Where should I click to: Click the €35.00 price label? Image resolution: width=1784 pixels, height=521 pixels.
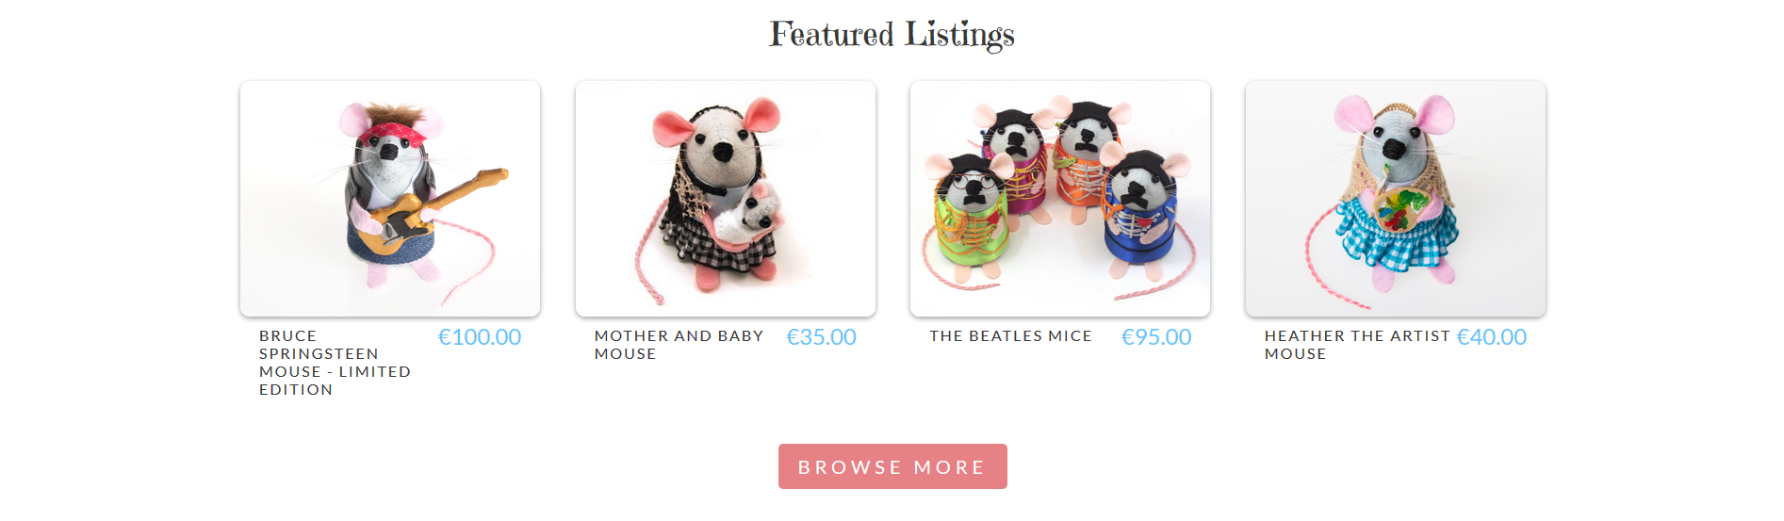coord(822,337)
